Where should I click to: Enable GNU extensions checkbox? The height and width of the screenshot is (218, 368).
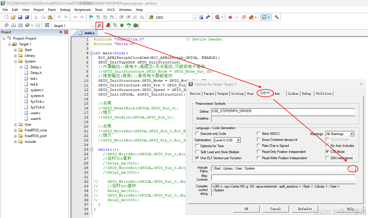(327, 158)
